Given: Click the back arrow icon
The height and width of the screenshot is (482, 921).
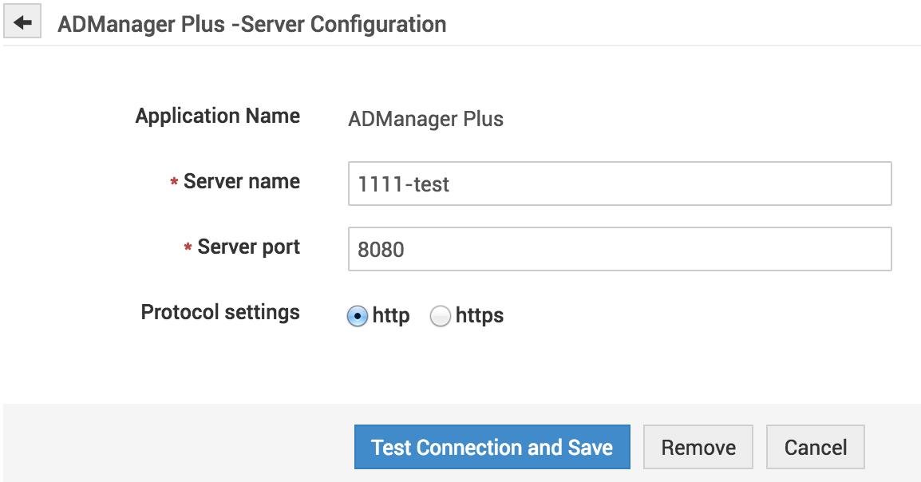Looking at the screenshot, I should coord(22,23).
